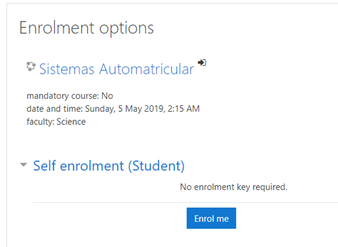Click the 'No enrolment key required.' message
The width and height of the screenshot is (338, 247).
click(234, 187)
